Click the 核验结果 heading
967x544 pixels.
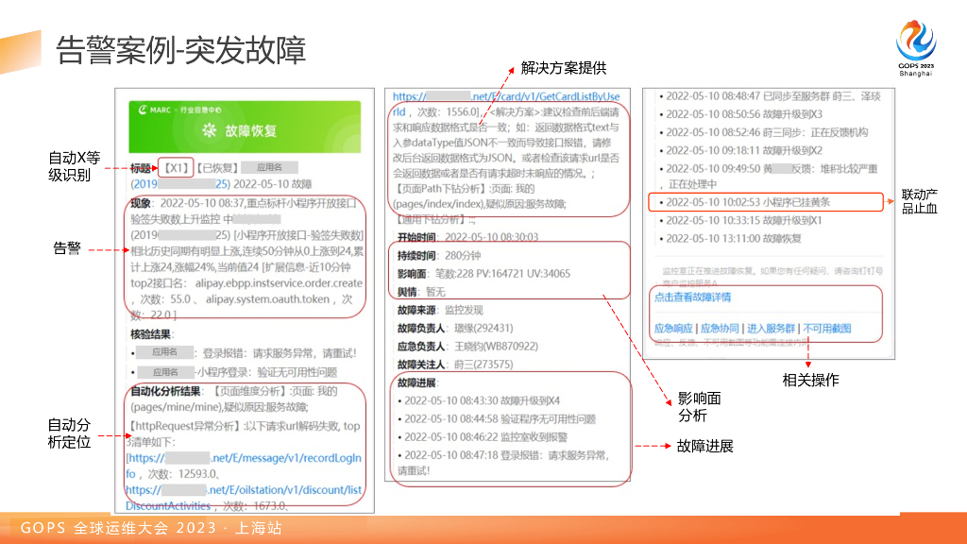click(x=151, y=334)
